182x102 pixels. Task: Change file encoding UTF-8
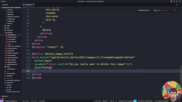pos(112,101)
